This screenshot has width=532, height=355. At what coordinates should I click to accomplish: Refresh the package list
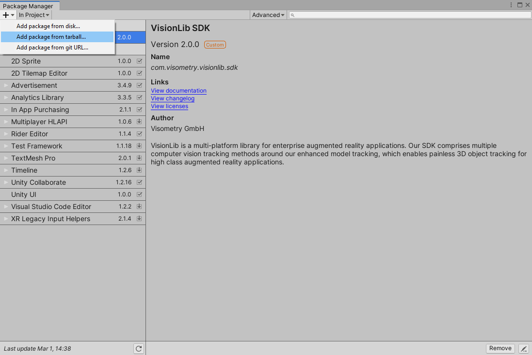point(139,348)
